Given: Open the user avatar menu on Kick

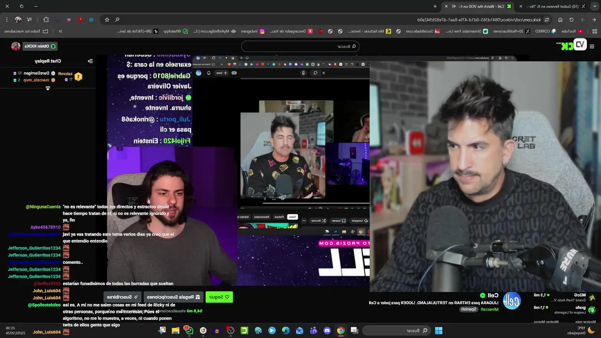Looking at the screenshot, I should (15, 46).
